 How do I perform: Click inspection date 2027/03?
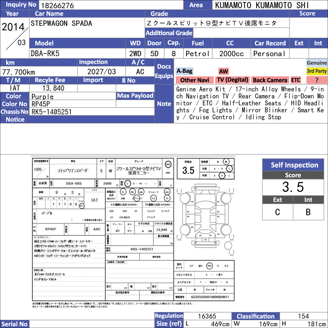[101, 72]
